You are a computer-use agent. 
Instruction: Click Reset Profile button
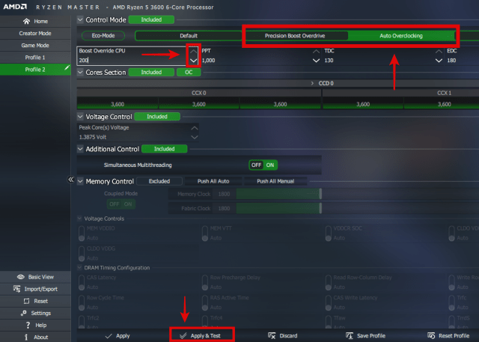pos(448,336)
